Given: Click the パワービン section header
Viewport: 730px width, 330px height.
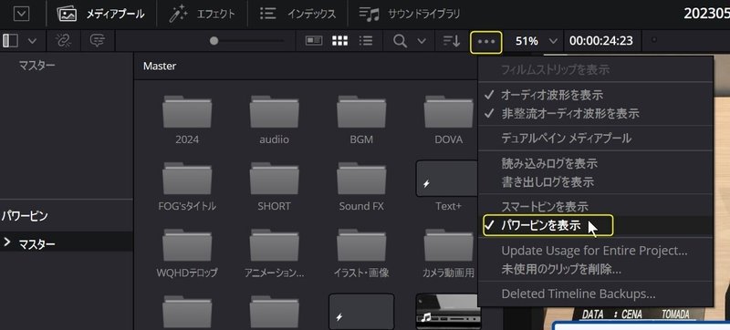Looking at the screenshot, I should [25, 216].
